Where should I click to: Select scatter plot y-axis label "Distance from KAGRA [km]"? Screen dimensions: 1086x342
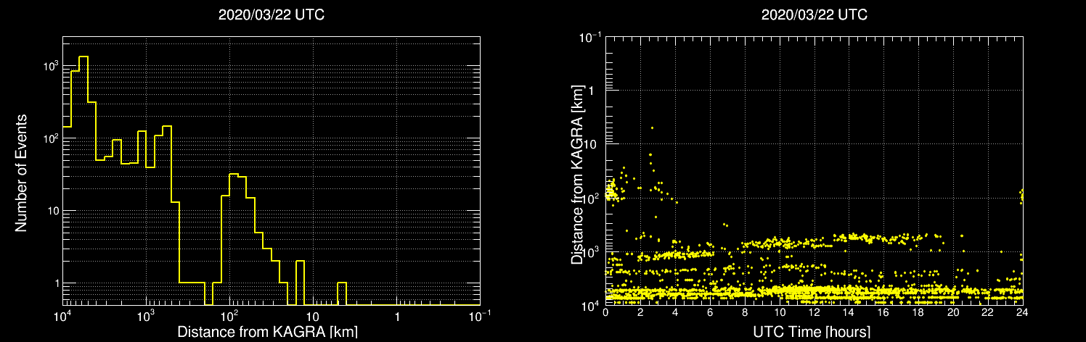tap(577, 175)
